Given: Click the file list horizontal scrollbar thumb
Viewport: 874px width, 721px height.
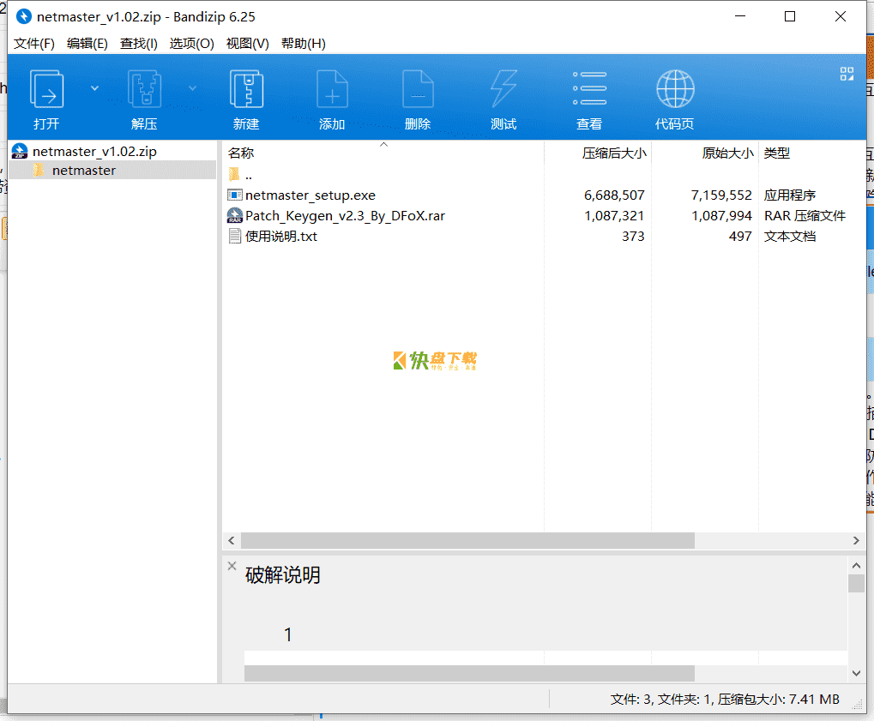Looking at the screenshot, I should [467, 540].
